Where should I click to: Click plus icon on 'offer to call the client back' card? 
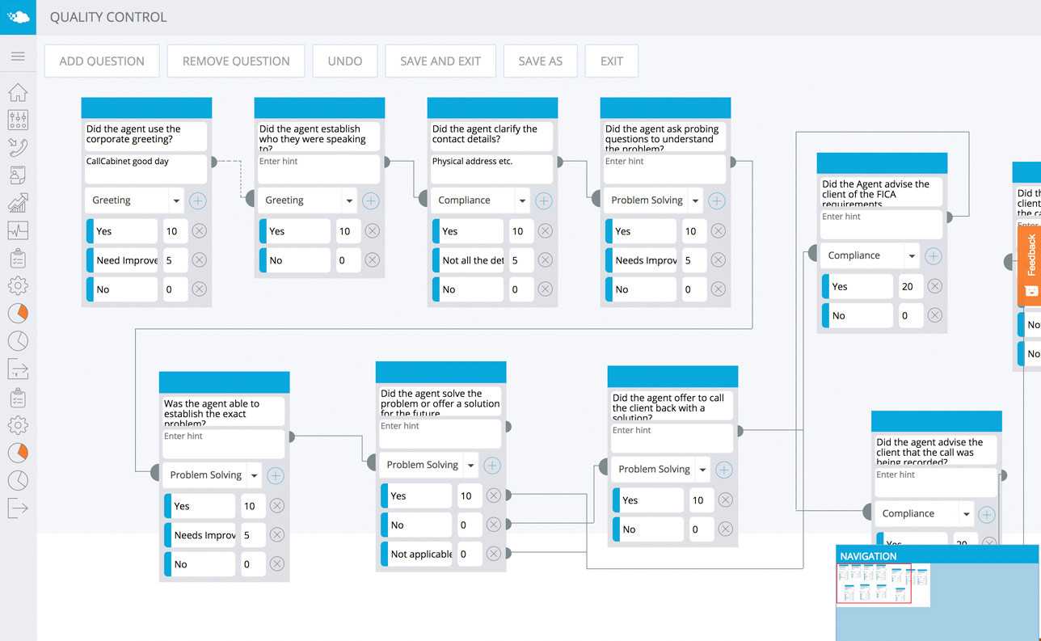point(724,469)
